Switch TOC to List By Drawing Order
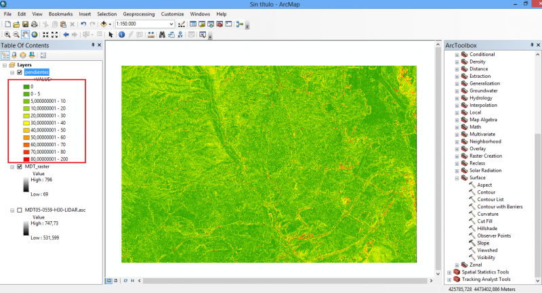Screen dimensions: 542x293 point(5,55)
